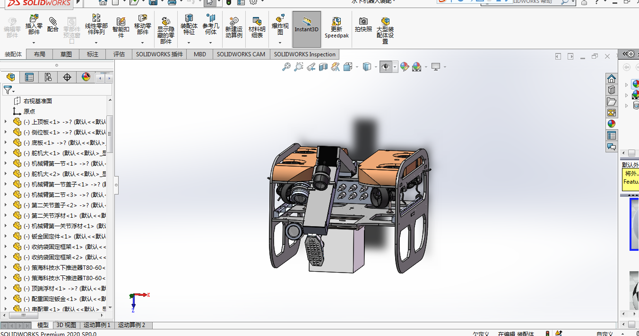Click 更新 Speedpak tool
This screenshot has height=336, width=639.
[337, 27]
